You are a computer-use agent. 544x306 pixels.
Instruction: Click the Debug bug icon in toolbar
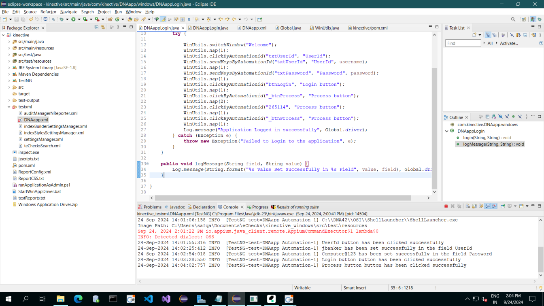click(x=62, y=19)
